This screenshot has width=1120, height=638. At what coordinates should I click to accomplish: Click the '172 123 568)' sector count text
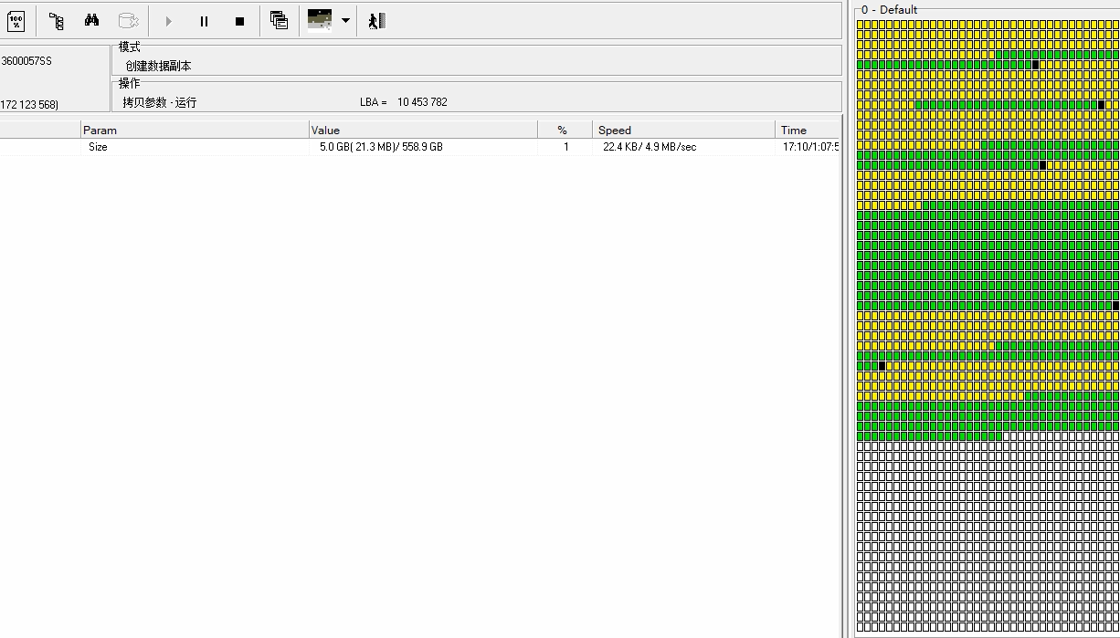click(x=29, y=105)
